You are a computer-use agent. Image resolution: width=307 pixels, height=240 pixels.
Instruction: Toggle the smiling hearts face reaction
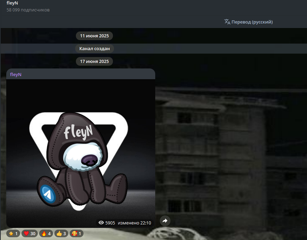coord(76,233)
